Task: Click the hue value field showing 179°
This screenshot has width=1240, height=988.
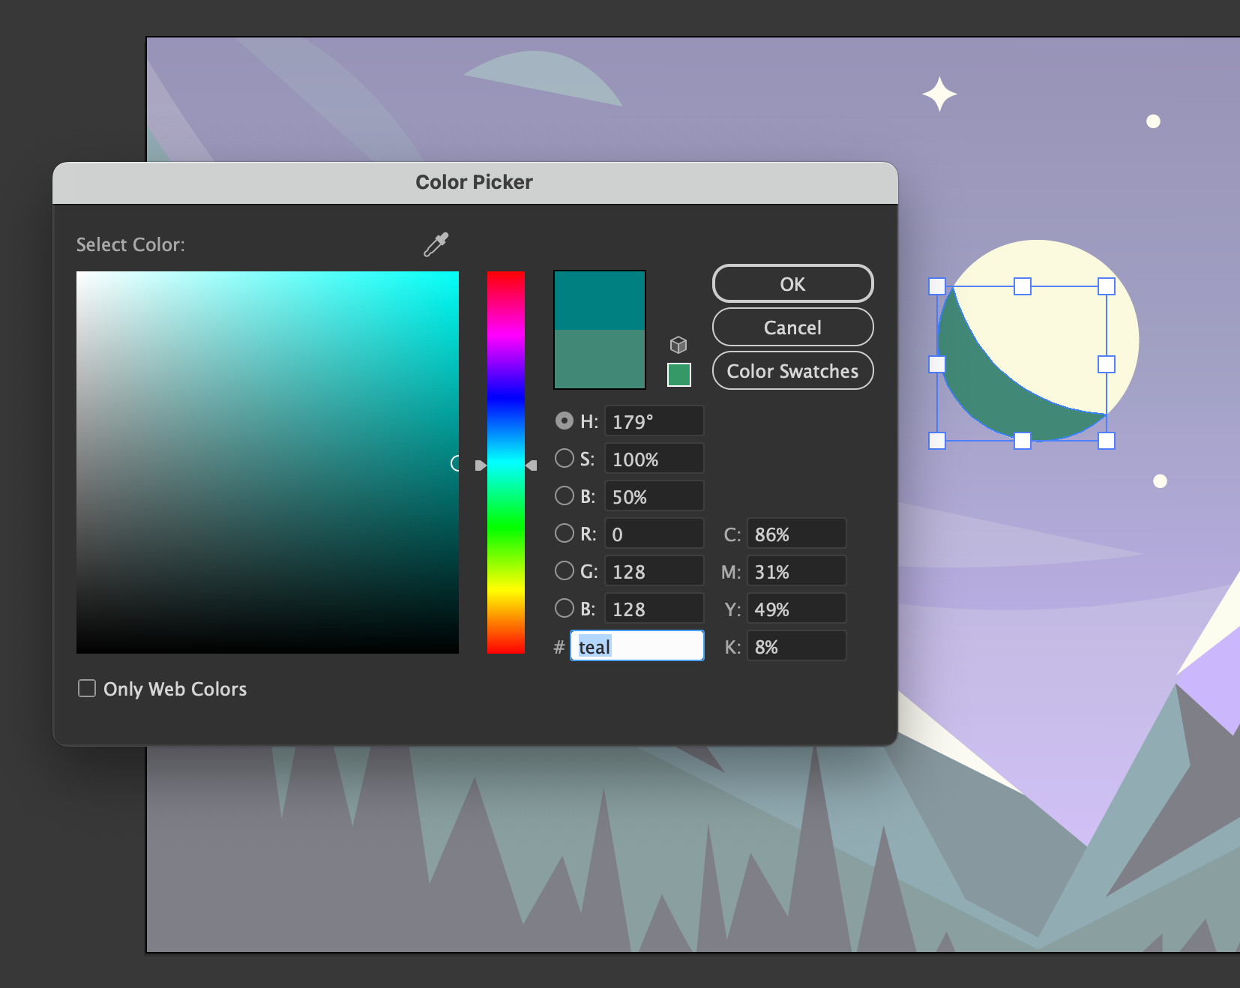Action: (x=654, y=421)
